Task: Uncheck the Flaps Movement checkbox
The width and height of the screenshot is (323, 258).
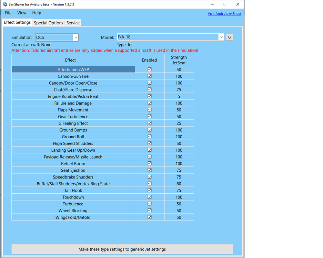Action: 150,110
